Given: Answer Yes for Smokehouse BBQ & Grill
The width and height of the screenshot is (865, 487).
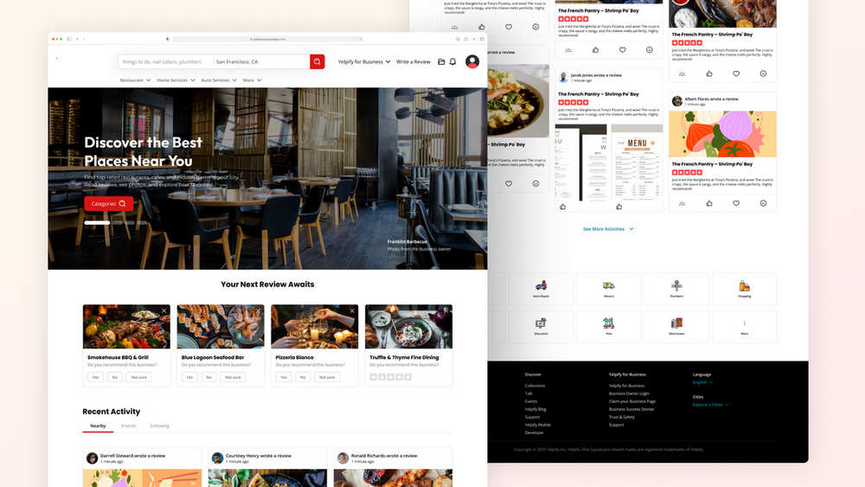Looking at the screenshot, I should [x=95, y=377].
